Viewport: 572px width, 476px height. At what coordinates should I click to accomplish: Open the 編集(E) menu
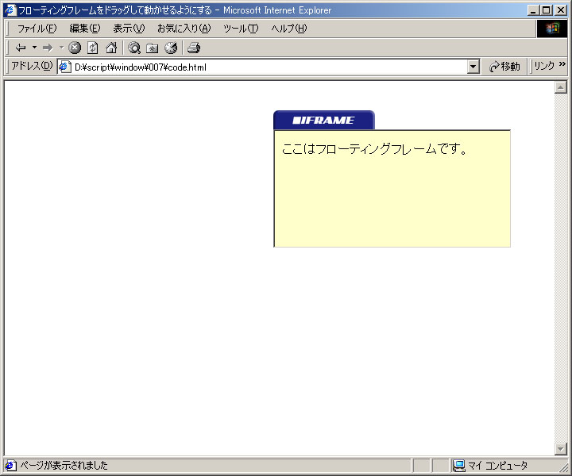tap(85, 29)
